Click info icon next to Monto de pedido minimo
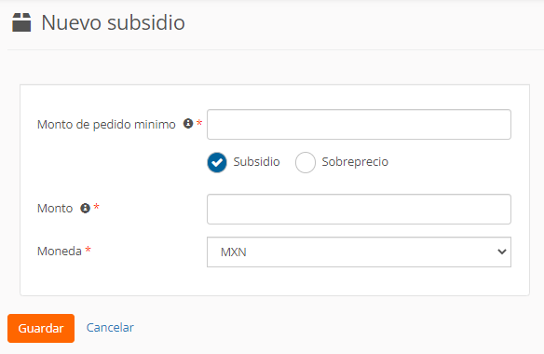This screenshot has width=544, height=354. pos(188,123)
